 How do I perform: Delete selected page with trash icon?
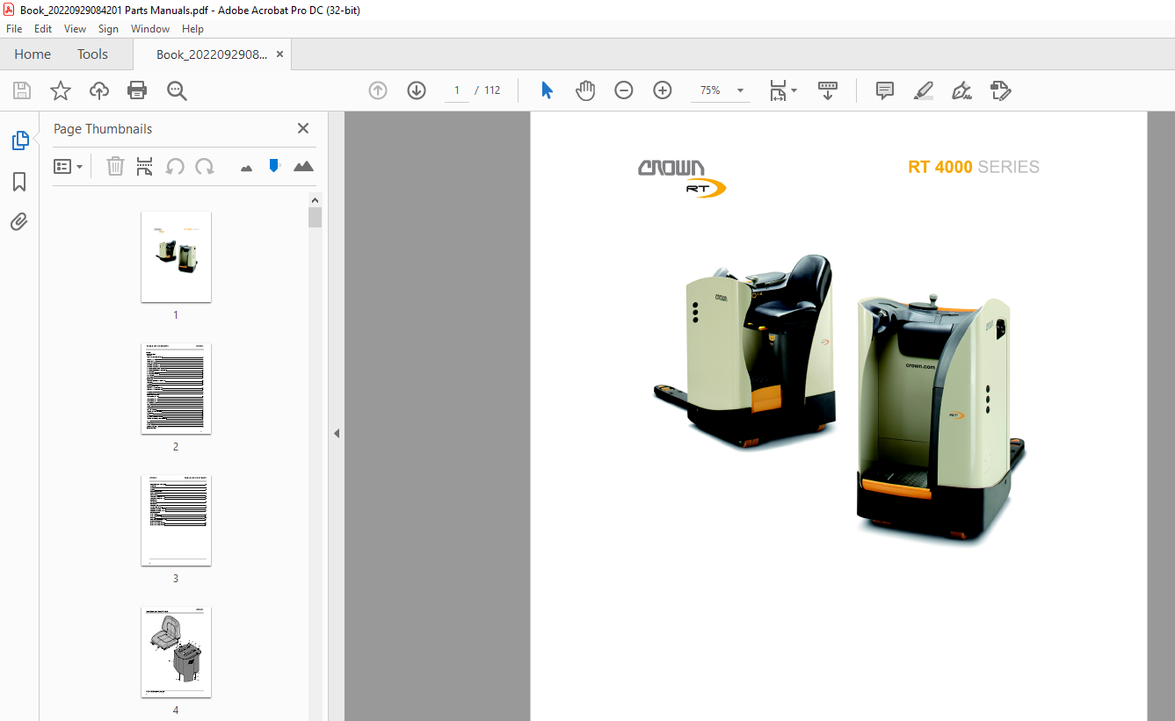115,166
